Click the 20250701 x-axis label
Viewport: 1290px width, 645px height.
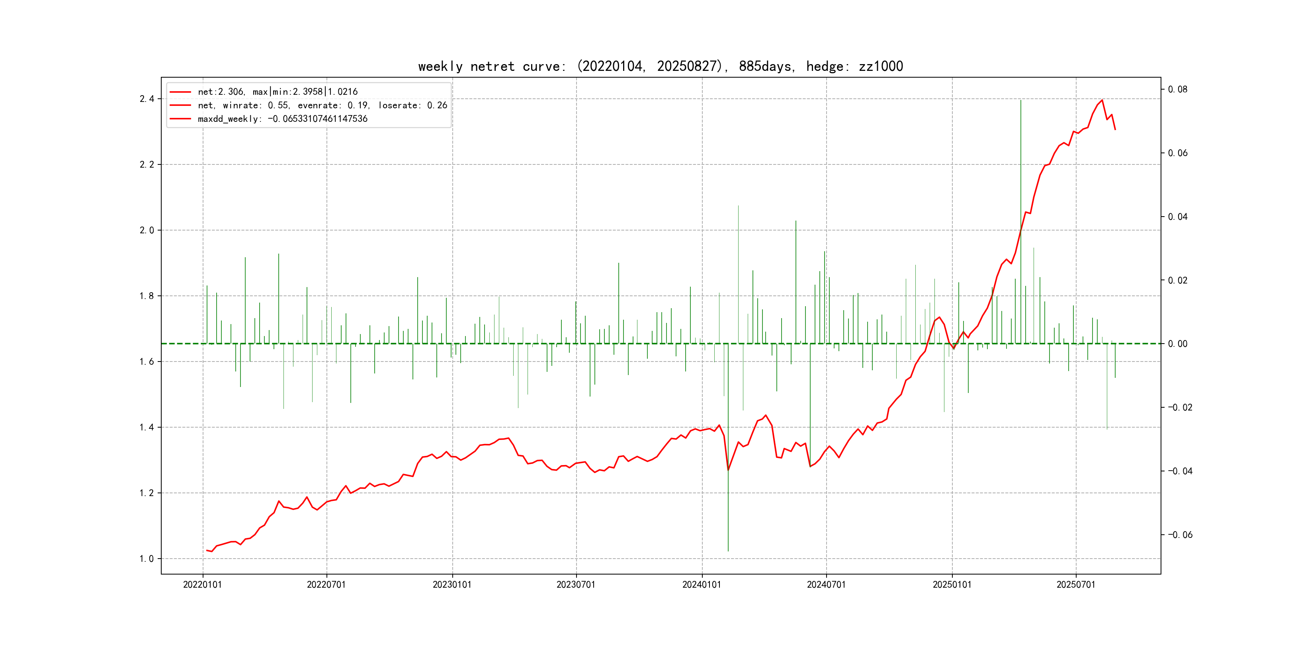pos(1076,584)
